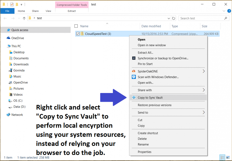Viewport: 232px width, 161px height.
Task: Click the OpenDrive icon in context menu
Action: point(134,58)
